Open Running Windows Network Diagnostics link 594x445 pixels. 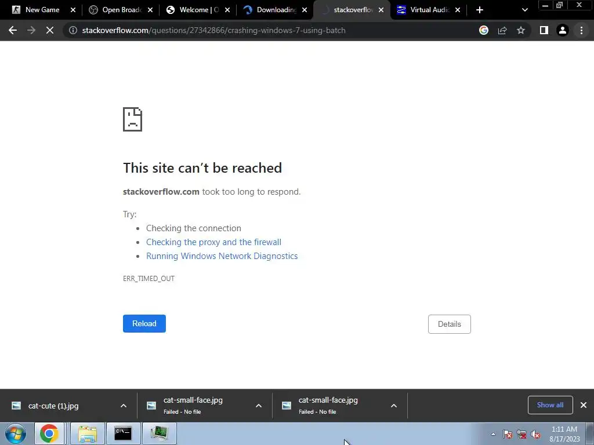[x=222, y=256]
